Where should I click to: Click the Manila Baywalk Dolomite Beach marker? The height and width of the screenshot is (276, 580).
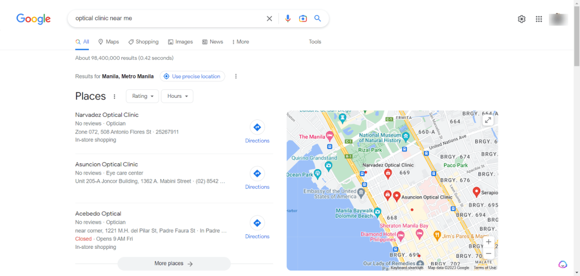tap(377, 213)
